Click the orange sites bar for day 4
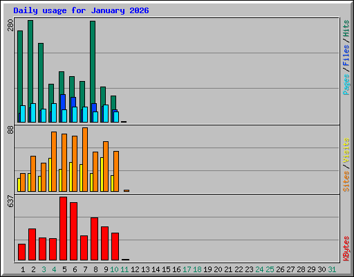 coord(54,161)
